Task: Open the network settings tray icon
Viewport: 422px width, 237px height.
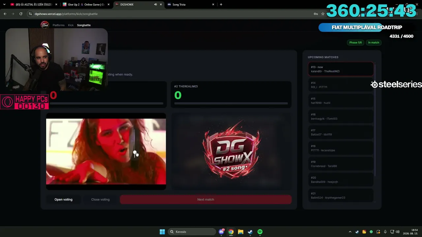Action: click(x=392, y=232)
